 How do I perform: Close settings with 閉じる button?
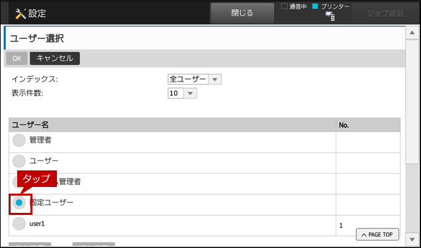pos(242,13)
